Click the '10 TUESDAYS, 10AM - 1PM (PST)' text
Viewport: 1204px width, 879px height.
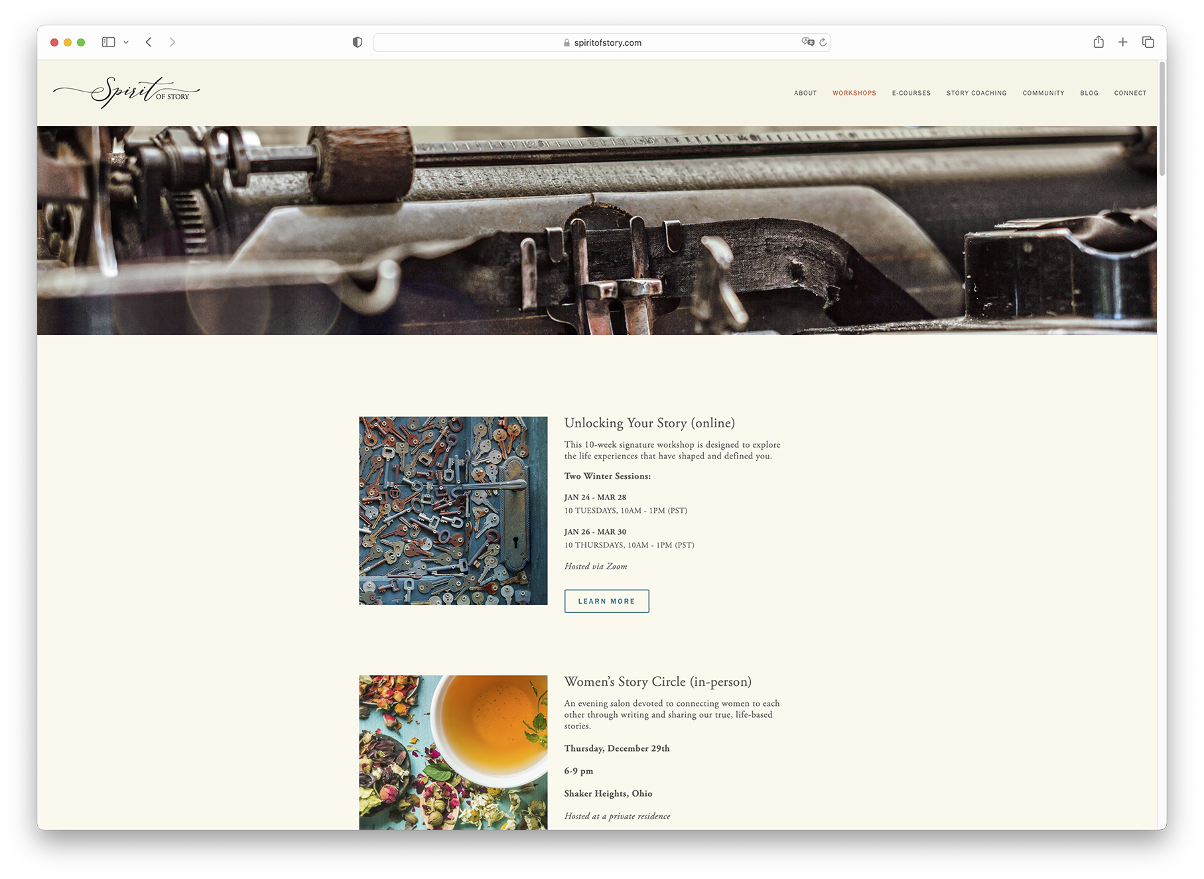pos(626,511)
